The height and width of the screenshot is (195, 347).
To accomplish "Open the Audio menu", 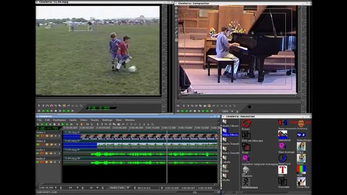I will (73, 120).
